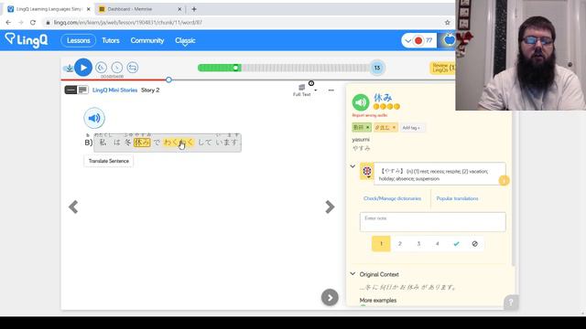This screenshot has width=586, height=329.
Task: Open the dictionary language flag dropdown
Action: pyautogui.click(x=367, y=172)
